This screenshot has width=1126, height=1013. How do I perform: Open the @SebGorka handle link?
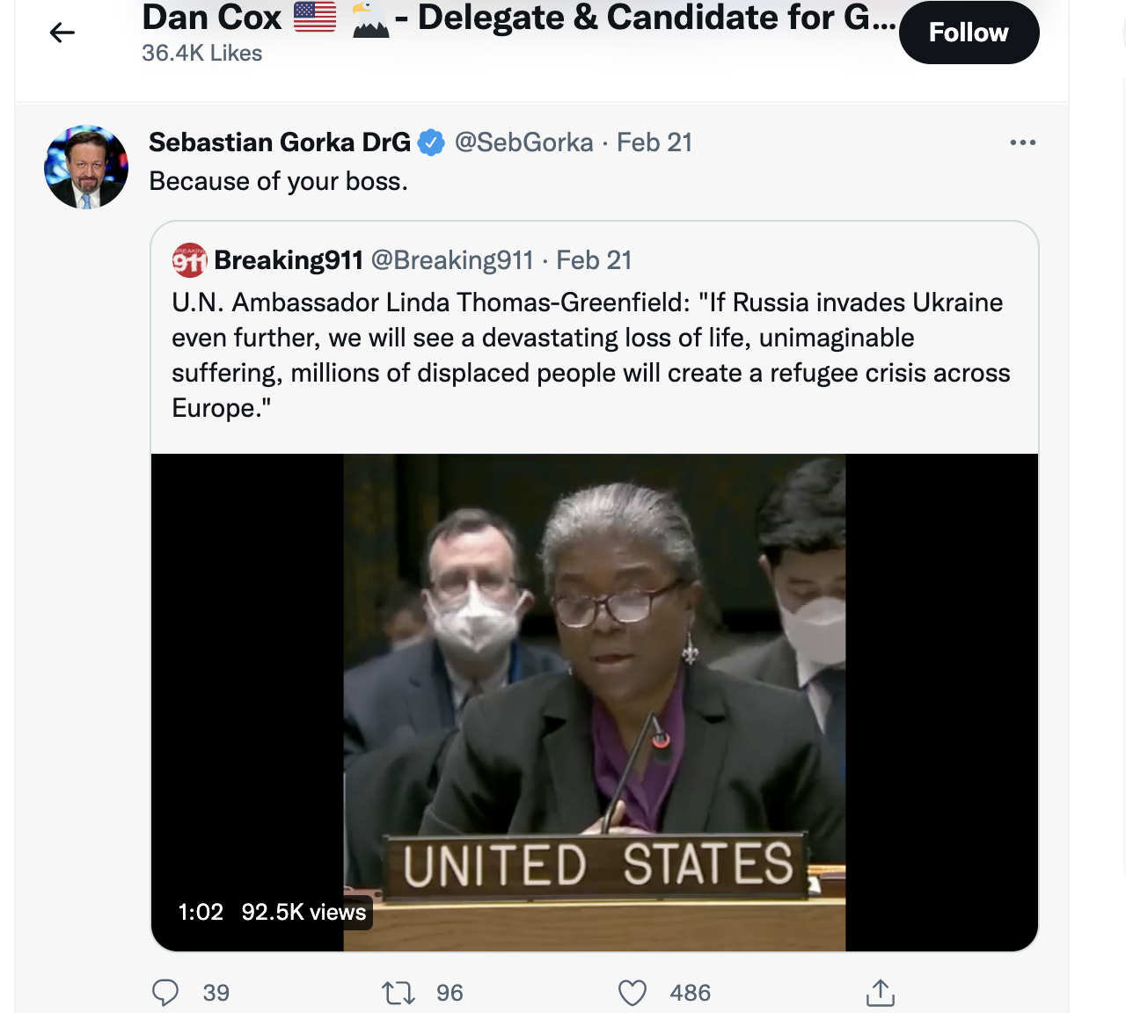pos(523,142)
